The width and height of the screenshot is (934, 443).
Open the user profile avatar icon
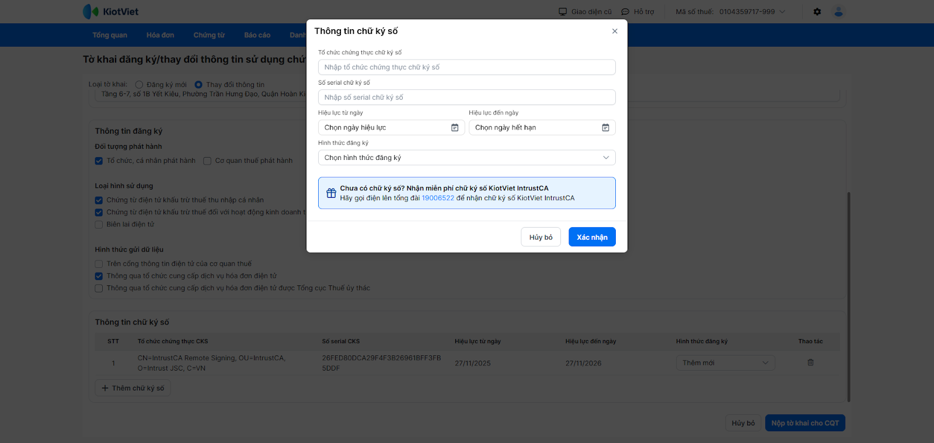839,12
